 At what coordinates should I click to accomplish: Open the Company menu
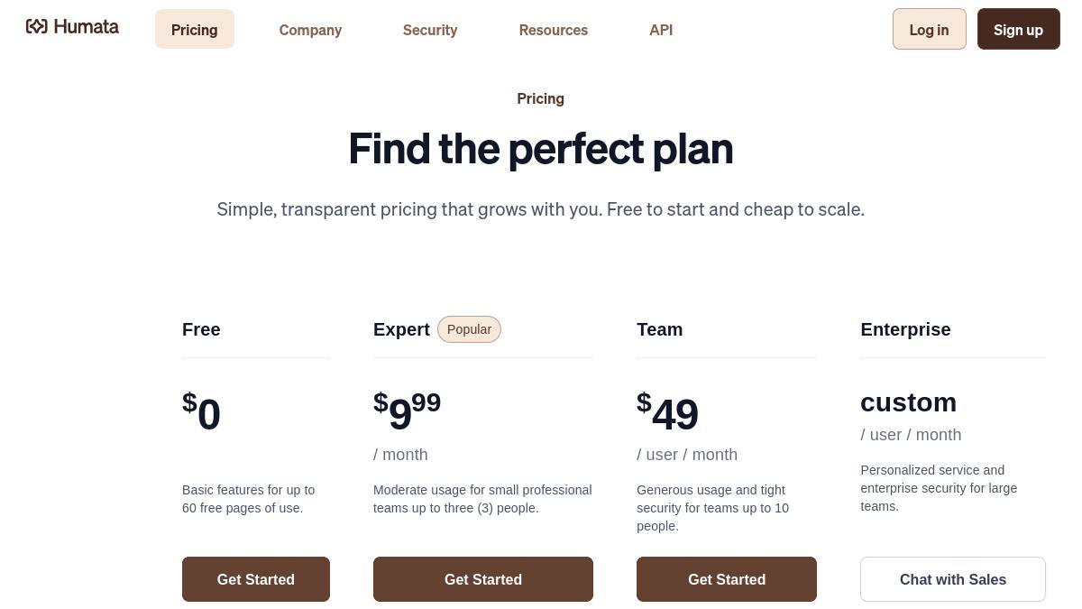tap(310, 30)
